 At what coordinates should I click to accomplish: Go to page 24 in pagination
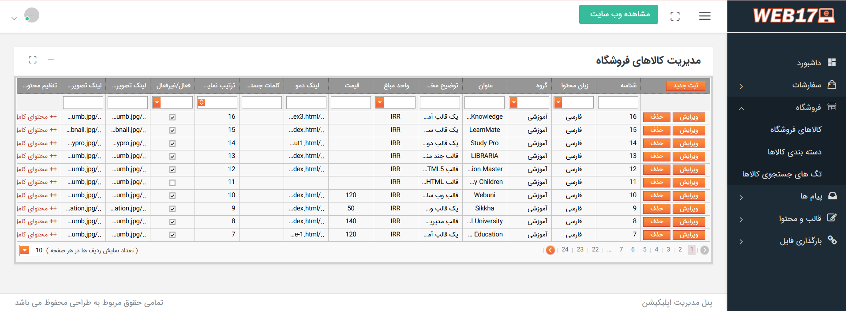tap(565, 250)
